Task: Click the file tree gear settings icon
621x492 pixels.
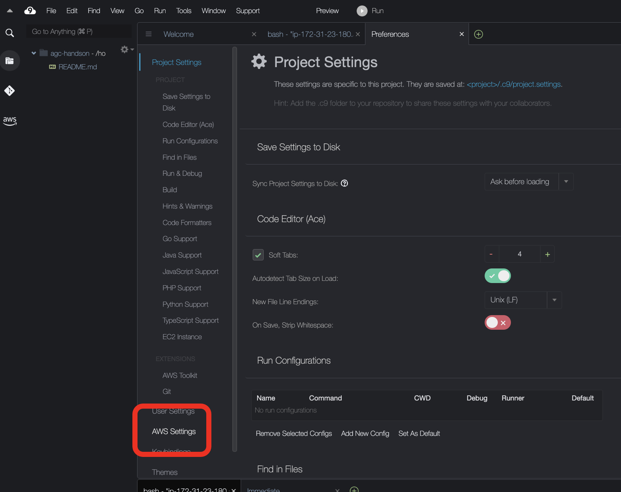Action: coord(125,49)
